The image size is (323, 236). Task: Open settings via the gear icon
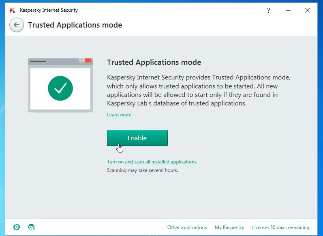click(17, 227)
